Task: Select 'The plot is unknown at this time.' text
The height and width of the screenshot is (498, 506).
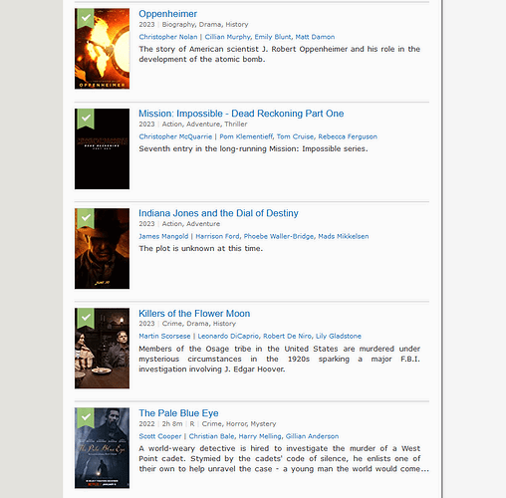Action: [201, 249]
